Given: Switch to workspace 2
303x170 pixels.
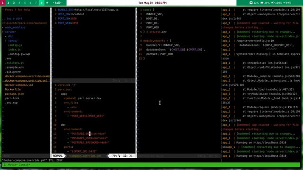Looking at the screenshot, I should pos(9,3).
